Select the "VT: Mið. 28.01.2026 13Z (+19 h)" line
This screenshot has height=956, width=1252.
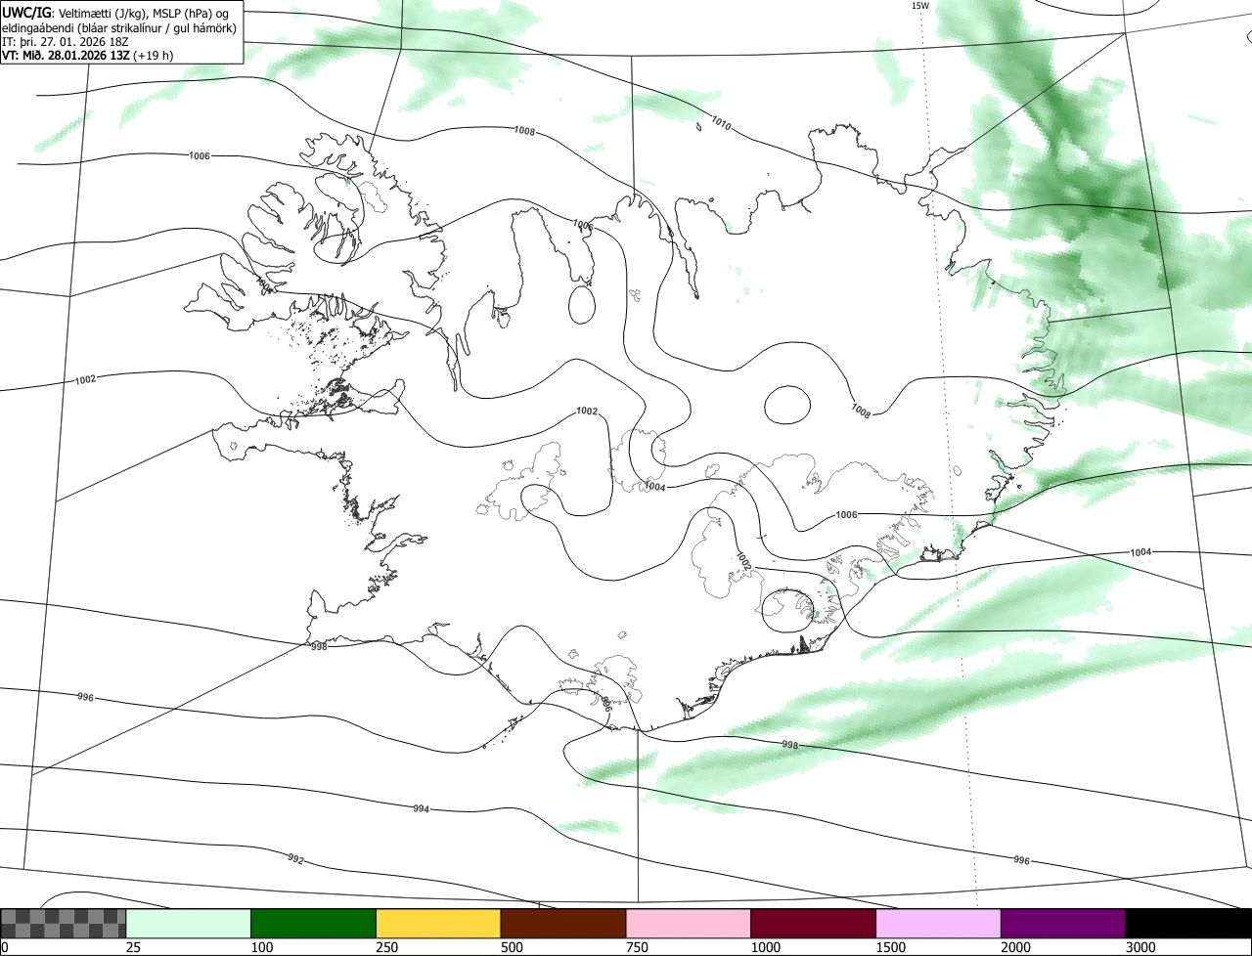[x=88, y=56]
